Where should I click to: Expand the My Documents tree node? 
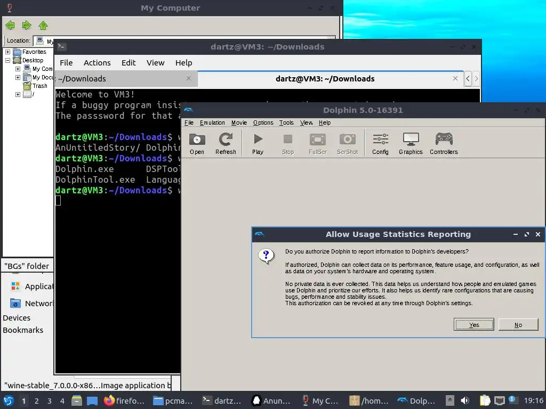click(x=18, y=77)
